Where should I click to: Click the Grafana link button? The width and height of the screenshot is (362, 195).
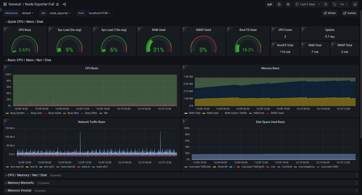coord(350,13)
